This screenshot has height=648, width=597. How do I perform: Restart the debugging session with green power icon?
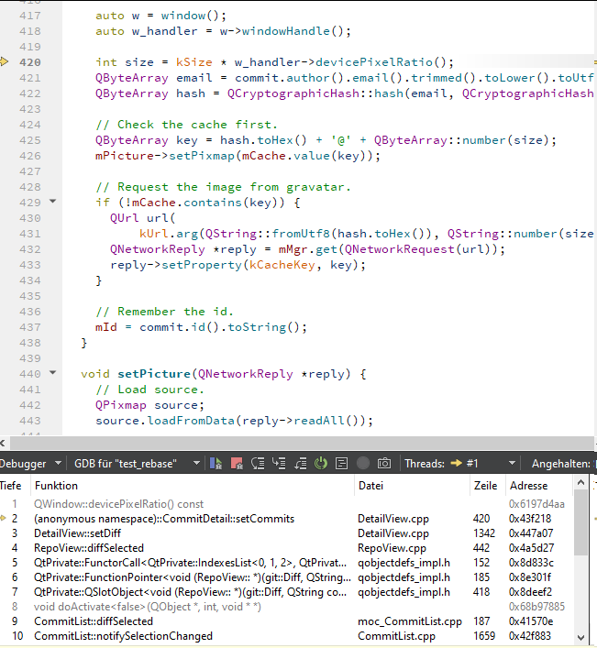[x=321, y=463]
